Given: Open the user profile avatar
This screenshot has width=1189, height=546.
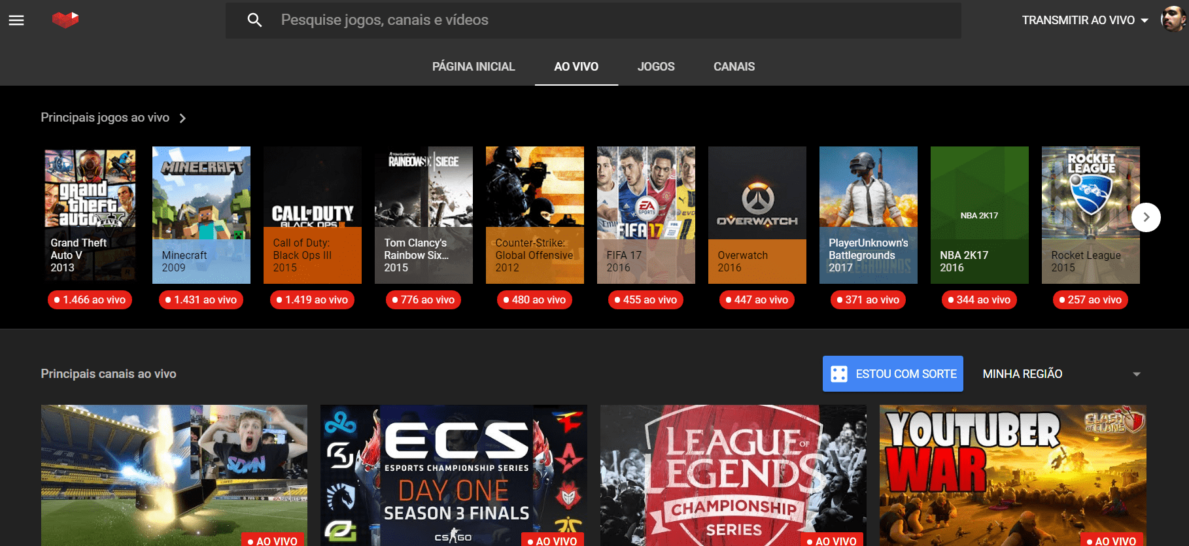Looking at the screenshot, I should click(x=1173, y=20).
